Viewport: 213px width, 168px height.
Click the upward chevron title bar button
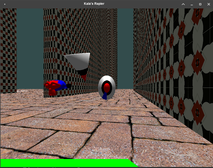pyautogui.click(x=183, y=4)
